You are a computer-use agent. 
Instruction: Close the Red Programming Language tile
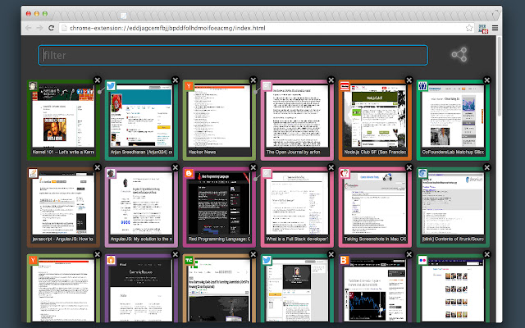(x=253, y=167)
